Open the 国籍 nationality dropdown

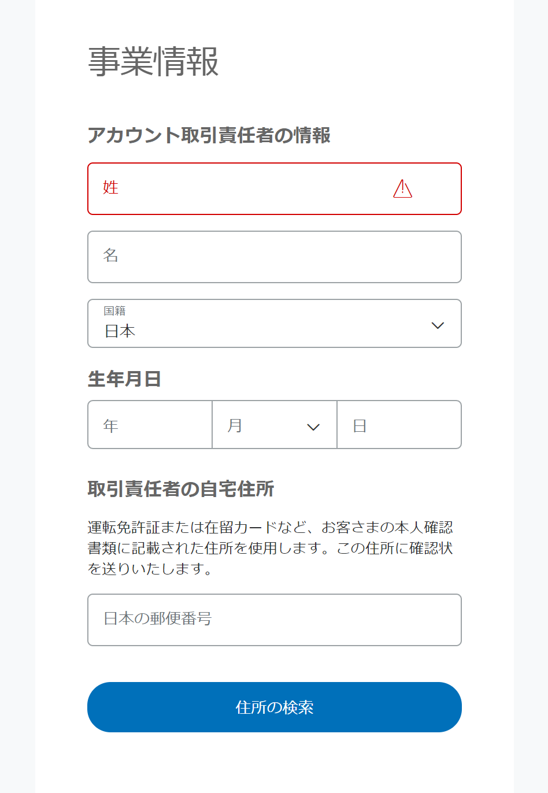click(x=274, y=323)
